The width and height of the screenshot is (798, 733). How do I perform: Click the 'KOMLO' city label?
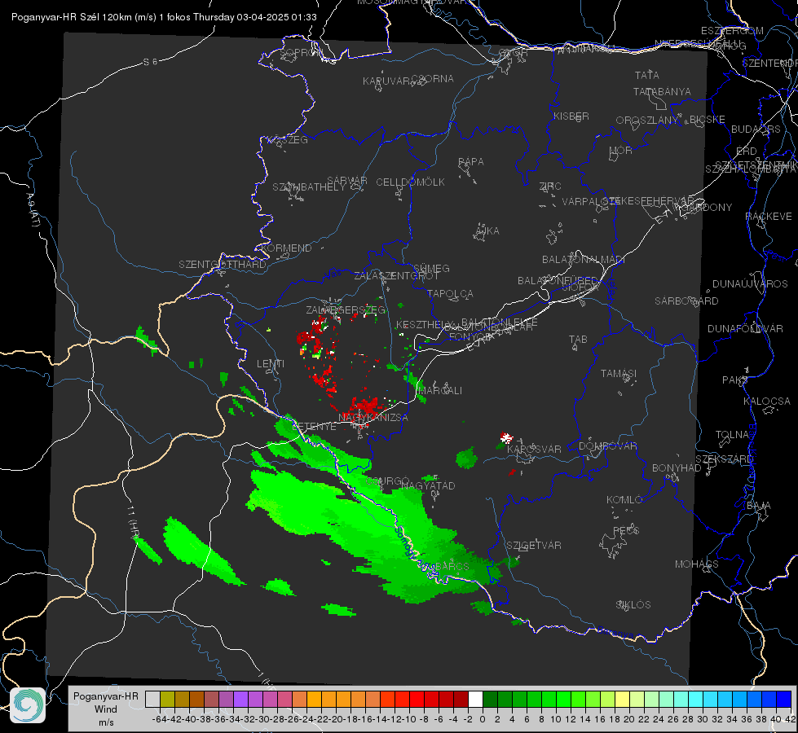pos(624,499)
